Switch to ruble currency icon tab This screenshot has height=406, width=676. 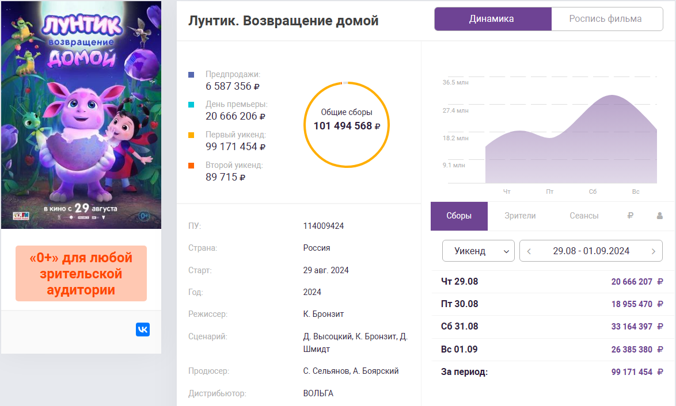point(630,216)
